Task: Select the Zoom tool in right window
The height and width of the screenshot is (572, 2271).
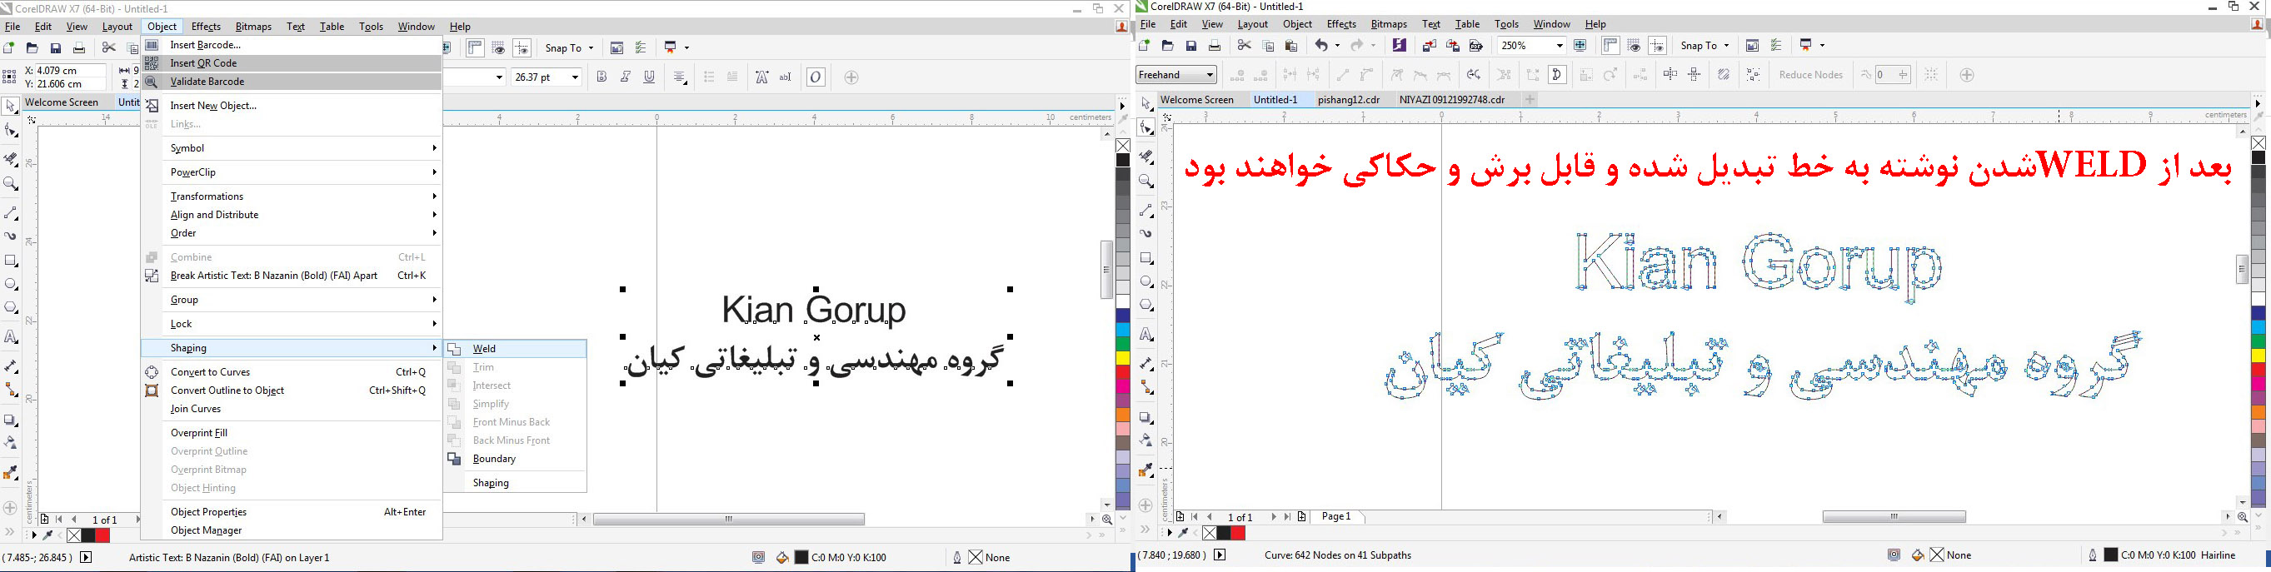Action: point(1146,182)
